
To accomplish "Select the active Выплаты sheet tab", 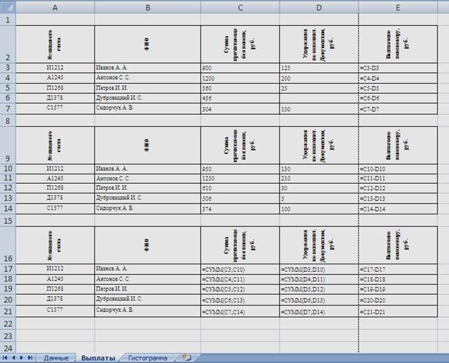I will (99, 358).
